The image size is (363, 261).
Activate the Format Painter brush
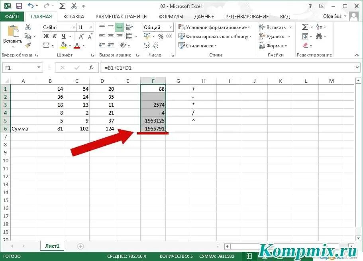28,45
